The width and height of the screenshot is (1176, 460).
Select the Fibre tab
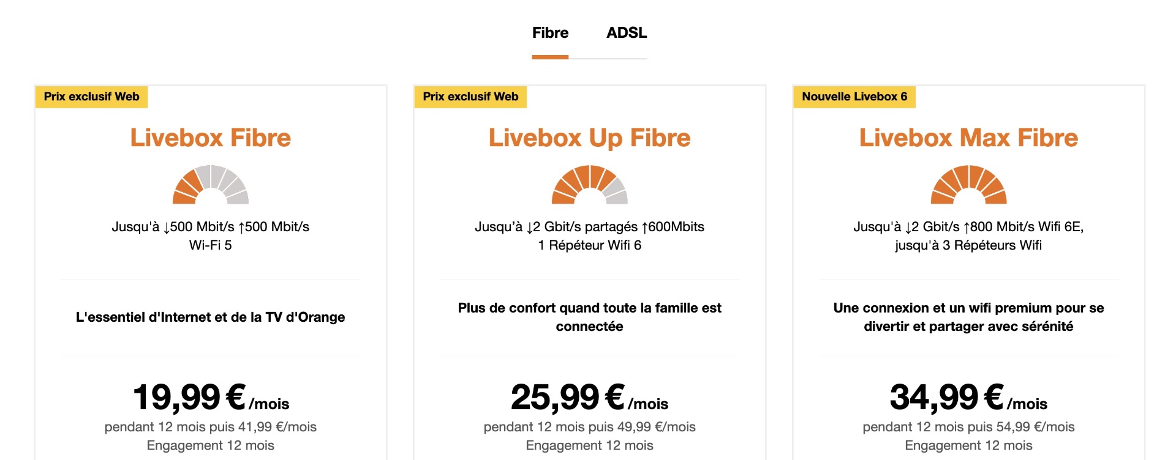click(x=550, y=33)
